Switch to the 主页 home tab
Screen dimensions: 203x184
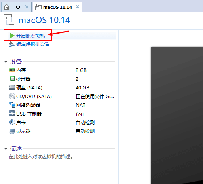(12, 7)
